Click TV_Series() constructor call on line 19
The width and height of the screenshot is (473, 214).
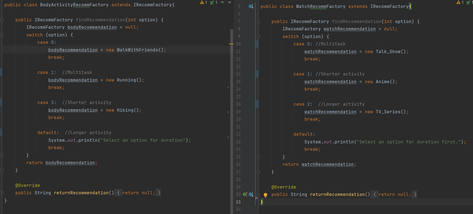pos(391,112)
